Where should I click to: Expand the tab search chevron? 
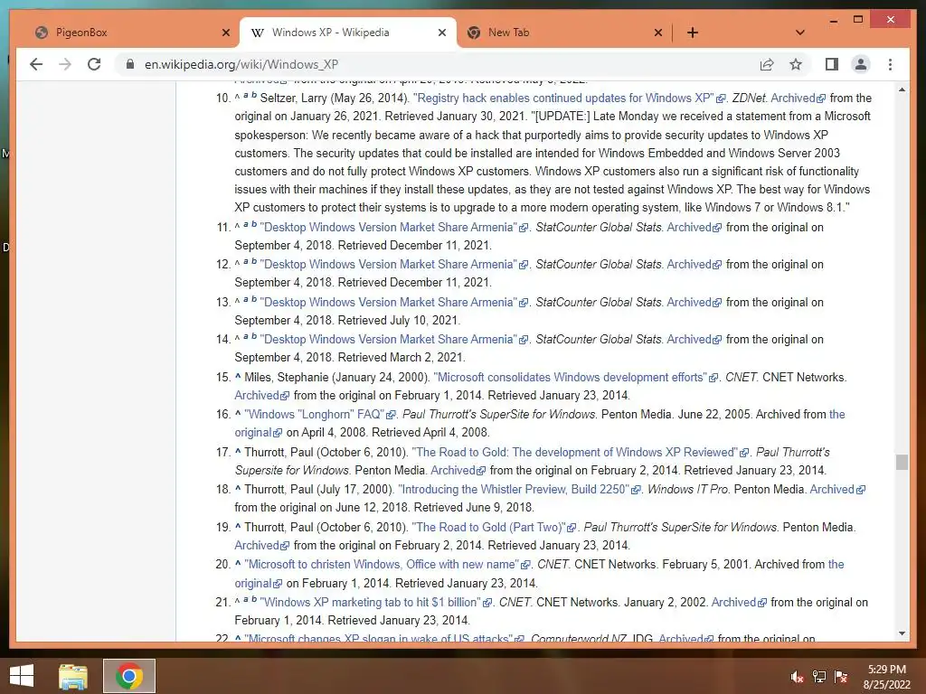(799, 33)
